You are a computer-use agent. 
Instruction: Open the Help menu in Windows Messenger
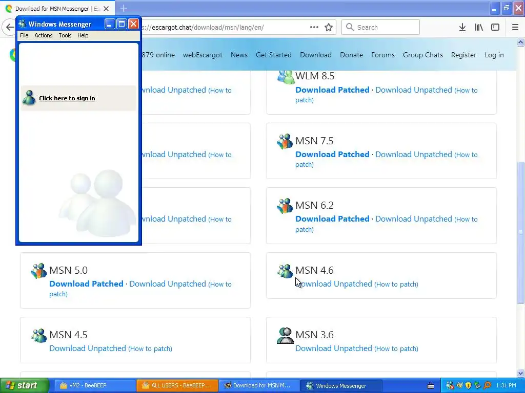(x=83, y=35)
